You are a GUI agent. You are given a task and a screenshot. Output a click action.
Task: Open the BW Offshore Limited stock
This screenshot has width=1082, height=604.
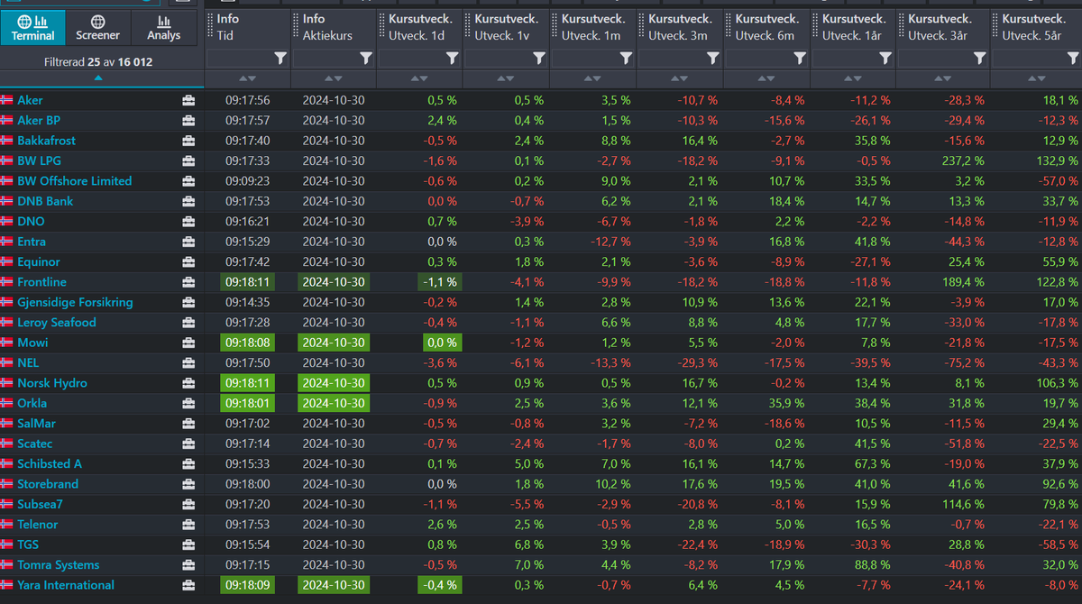pos(74,181)
